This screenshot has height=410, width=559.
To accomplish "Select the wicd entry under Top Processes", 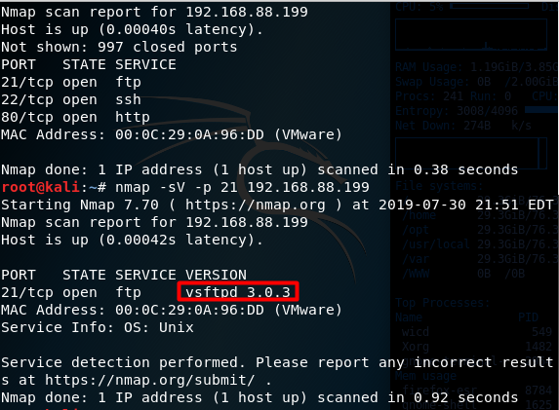I will pyautogui.click(x=416, y=332).
